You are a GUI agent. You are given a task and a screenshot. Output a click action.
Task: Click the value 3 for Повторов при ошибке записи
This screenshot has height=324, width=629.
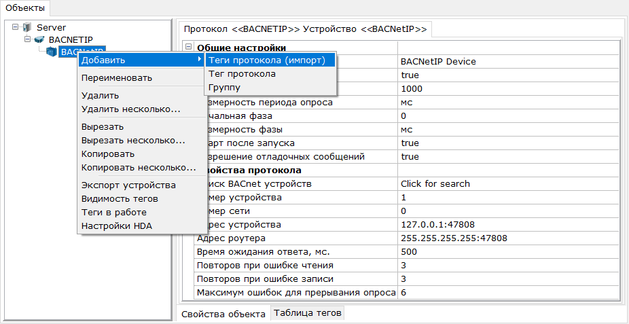click(403, 279)
